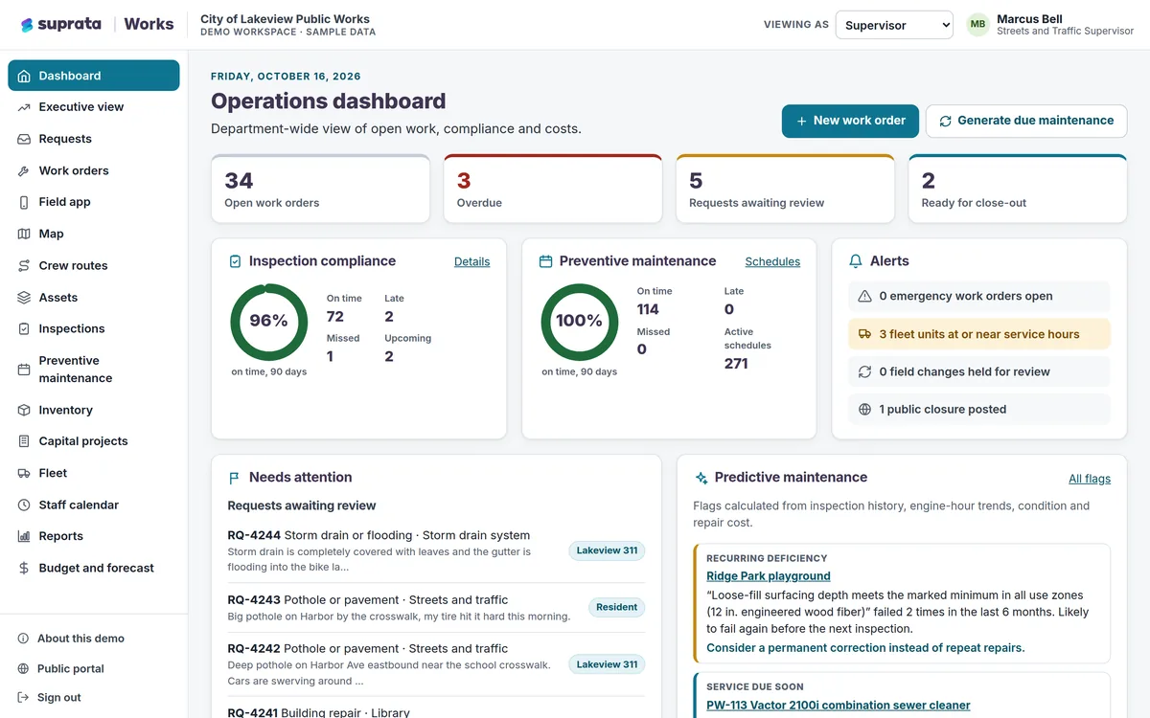
Task: Click the Crew routes icon
Action: (24, 265)
